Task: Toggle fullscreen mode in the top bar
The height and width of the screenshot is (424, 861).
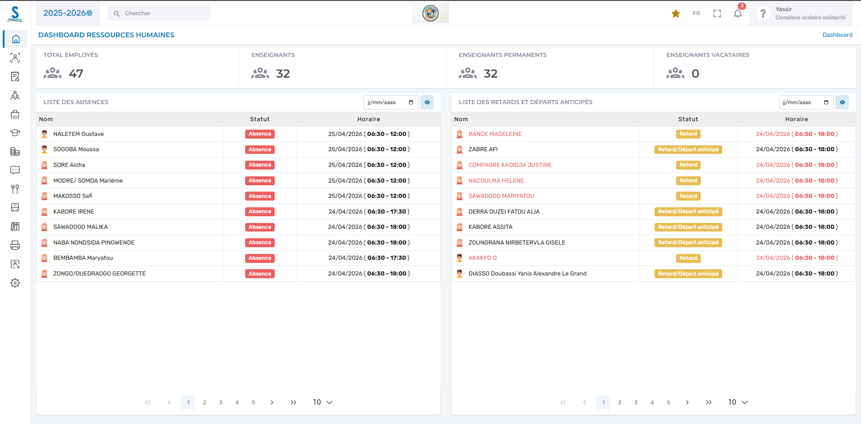Action: pyautogui.click(x=716, y=13)
